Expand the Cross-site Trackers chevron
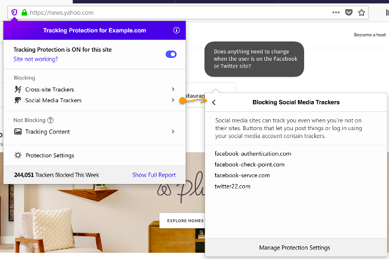The width and height of the screenshot is (389, 259). pos(173,90)
